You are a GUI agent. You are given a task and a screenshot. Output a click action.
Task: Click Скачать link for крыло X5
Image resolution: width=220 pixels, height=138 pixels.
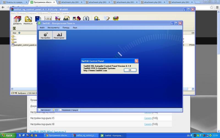point(148,118)
